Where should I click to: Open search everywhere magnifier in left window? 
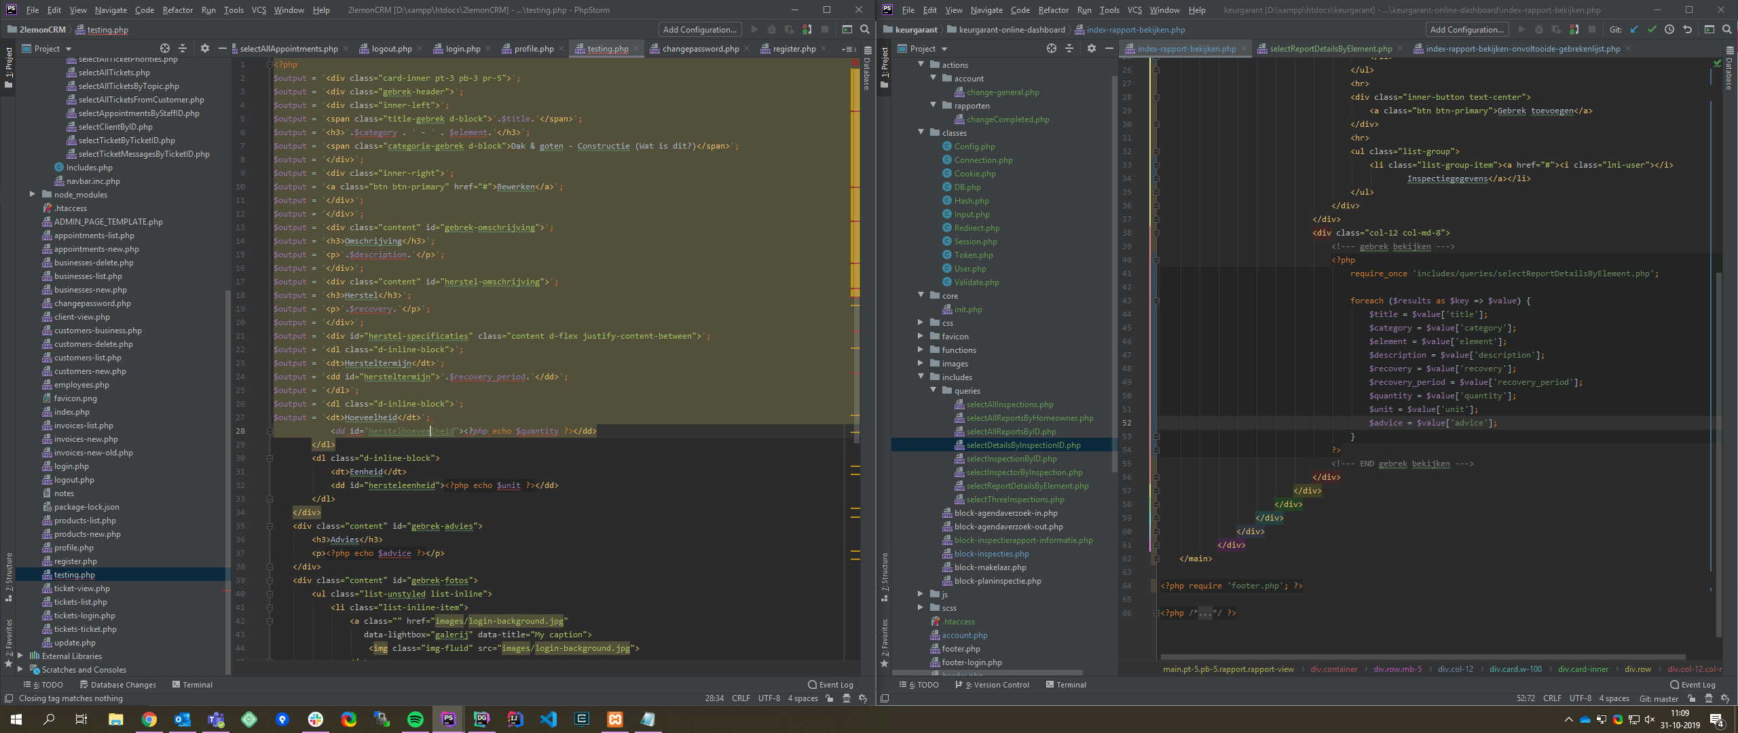[x=864, y=29]
